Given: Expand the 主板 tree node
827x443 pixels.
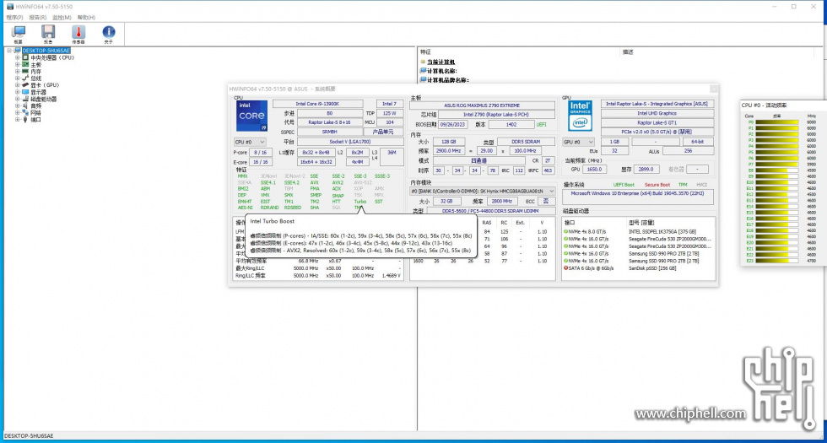Looking at the screenshot, I should tap(18, 64).
